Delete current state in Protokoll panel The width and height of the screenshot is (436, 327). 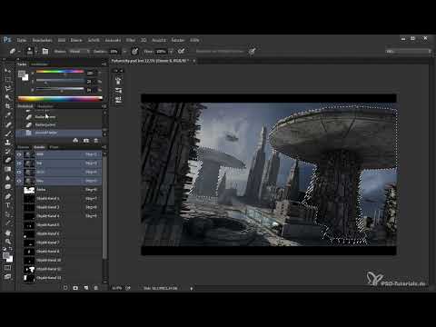tap(96, 141)
